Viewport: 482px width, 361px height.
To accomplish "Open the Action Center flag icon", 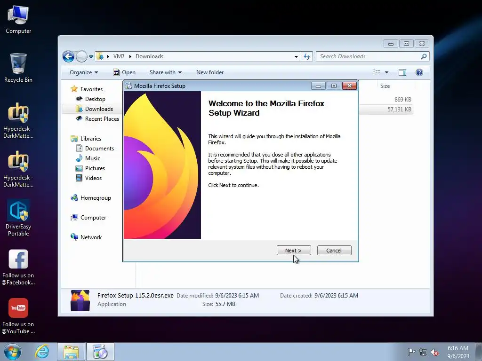I will click(411, 352).
